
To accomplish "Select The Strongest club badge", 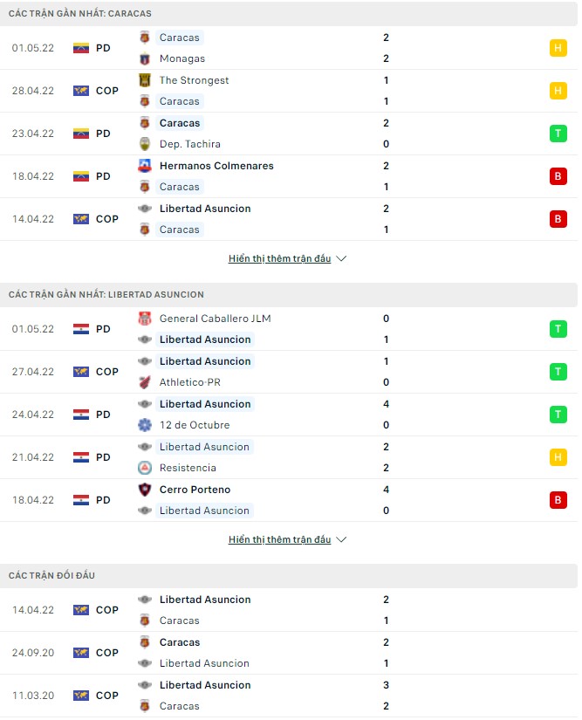I will (x=147, y=79).
